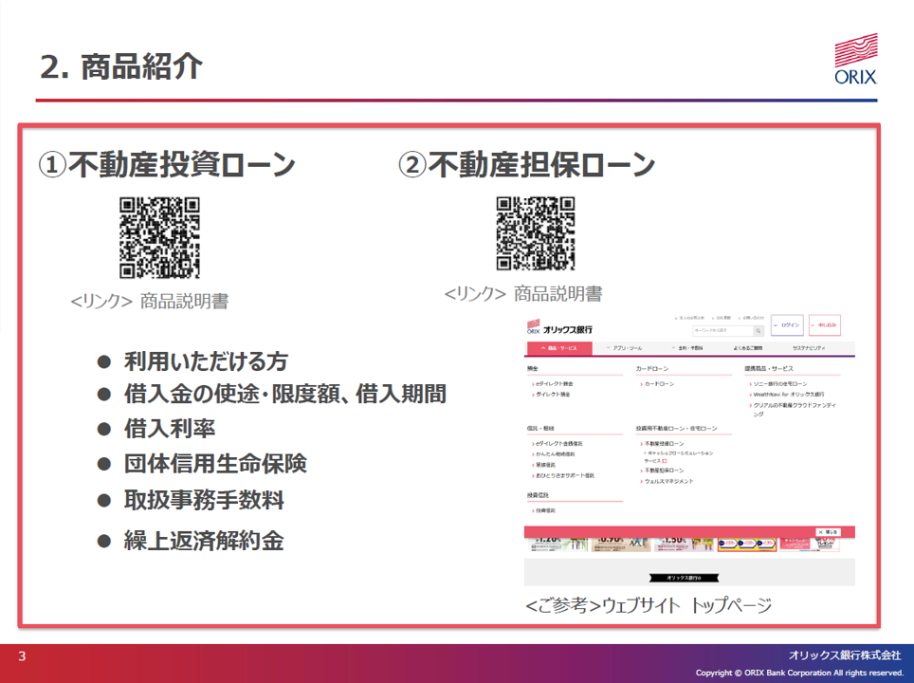Screen dimensions: 914x683
Task: Follow the お問い合わせ link at the top
Action: click(x=751, y=318)
